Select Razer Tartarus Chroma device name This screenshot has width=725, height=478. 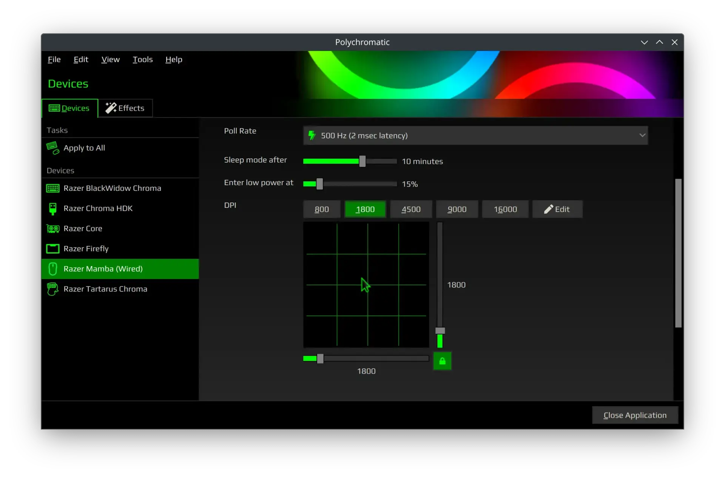pos(105,289)
